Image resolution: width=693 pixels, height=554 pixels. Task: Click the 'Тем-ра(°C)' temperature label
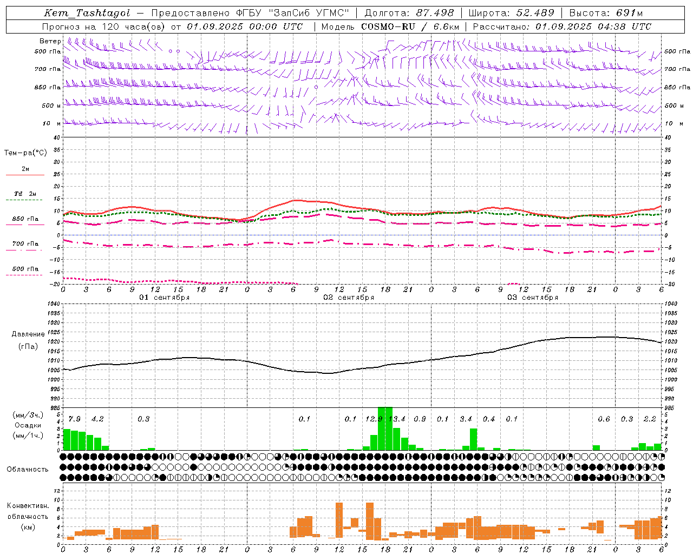coord(25,153)
